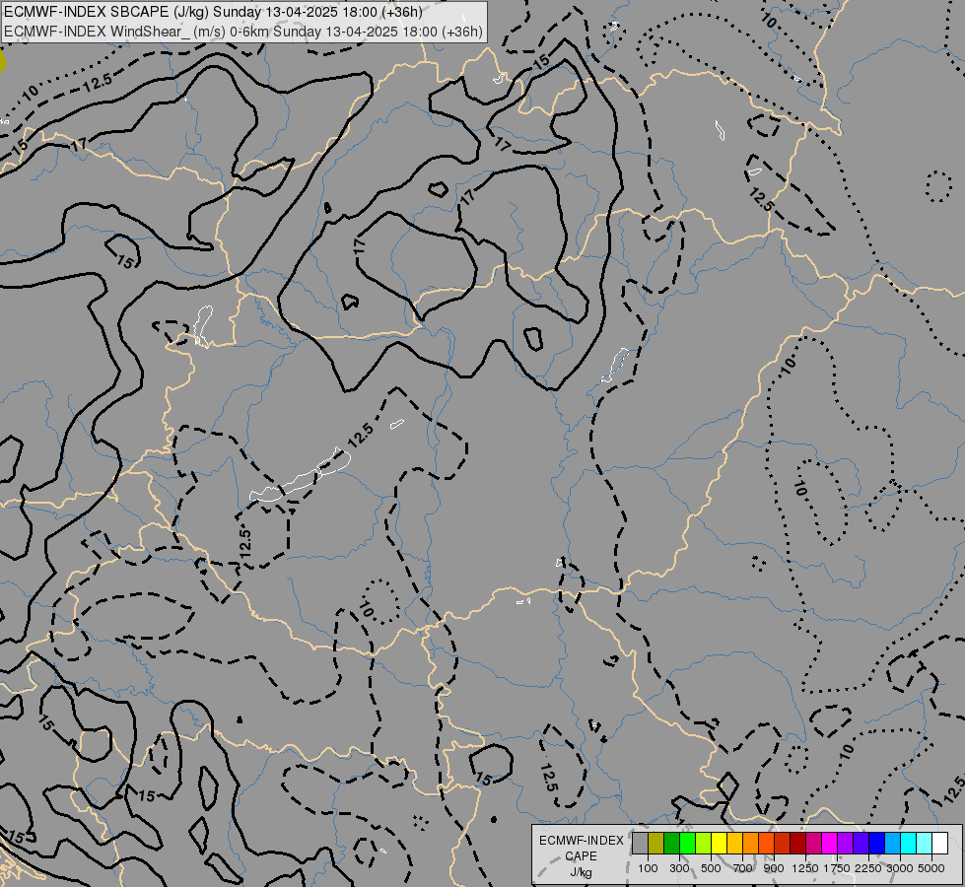Pick the pure yellow legend swatch
The height and width of the screenshot is (887, 965).
719,844
